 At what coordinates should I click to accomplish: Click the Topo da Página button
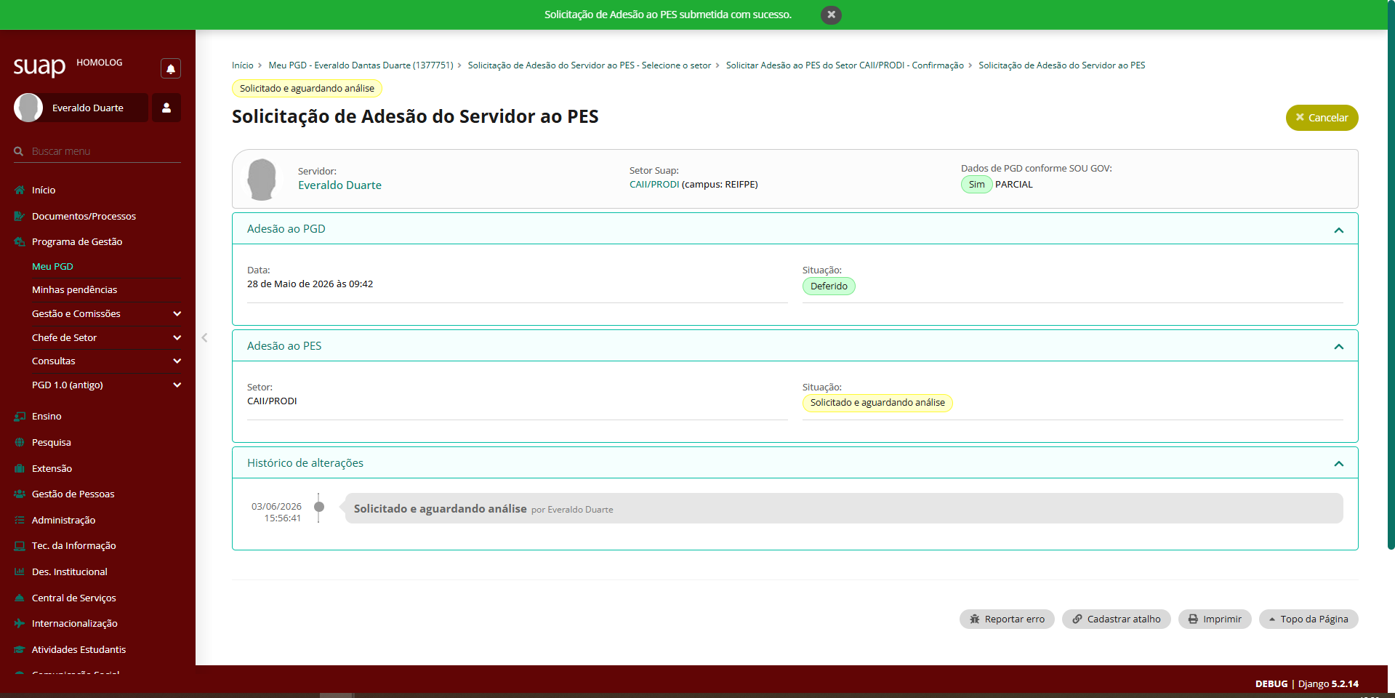[1308, 619]
